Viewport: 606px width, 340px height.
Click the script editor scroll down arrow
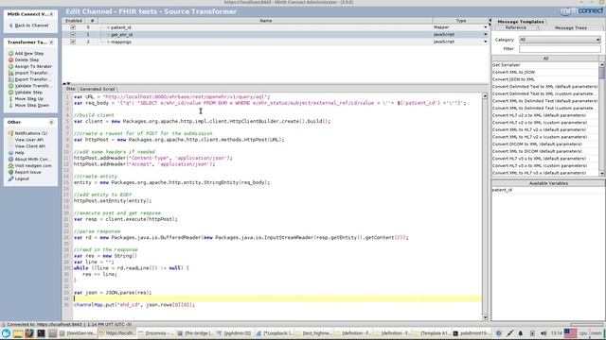[485, 317]
